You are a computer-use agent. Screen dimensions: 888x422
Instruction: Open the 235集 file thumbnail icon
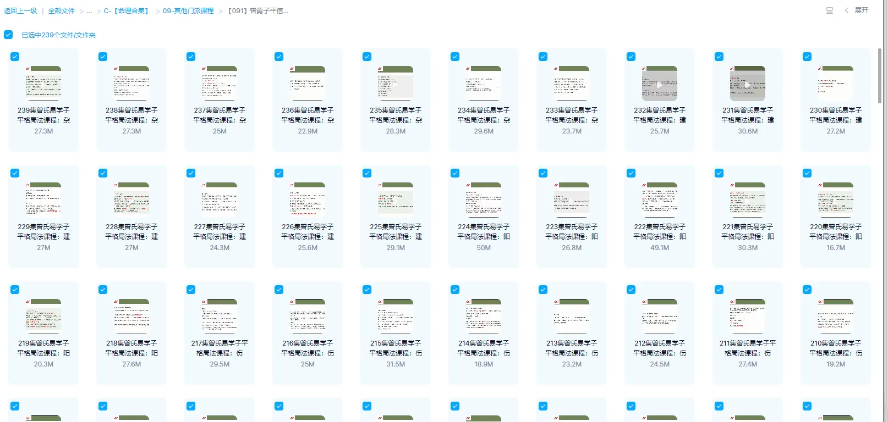click(396, 84)
